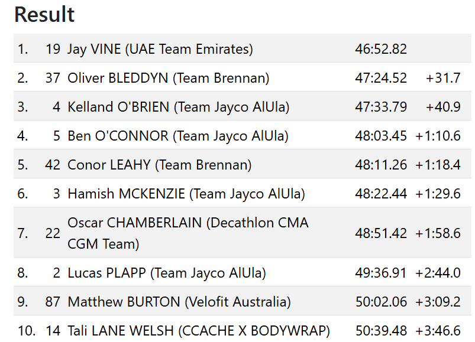The image size is (475, 342).
Task: Select bib number 87
Action: (53, 302)
